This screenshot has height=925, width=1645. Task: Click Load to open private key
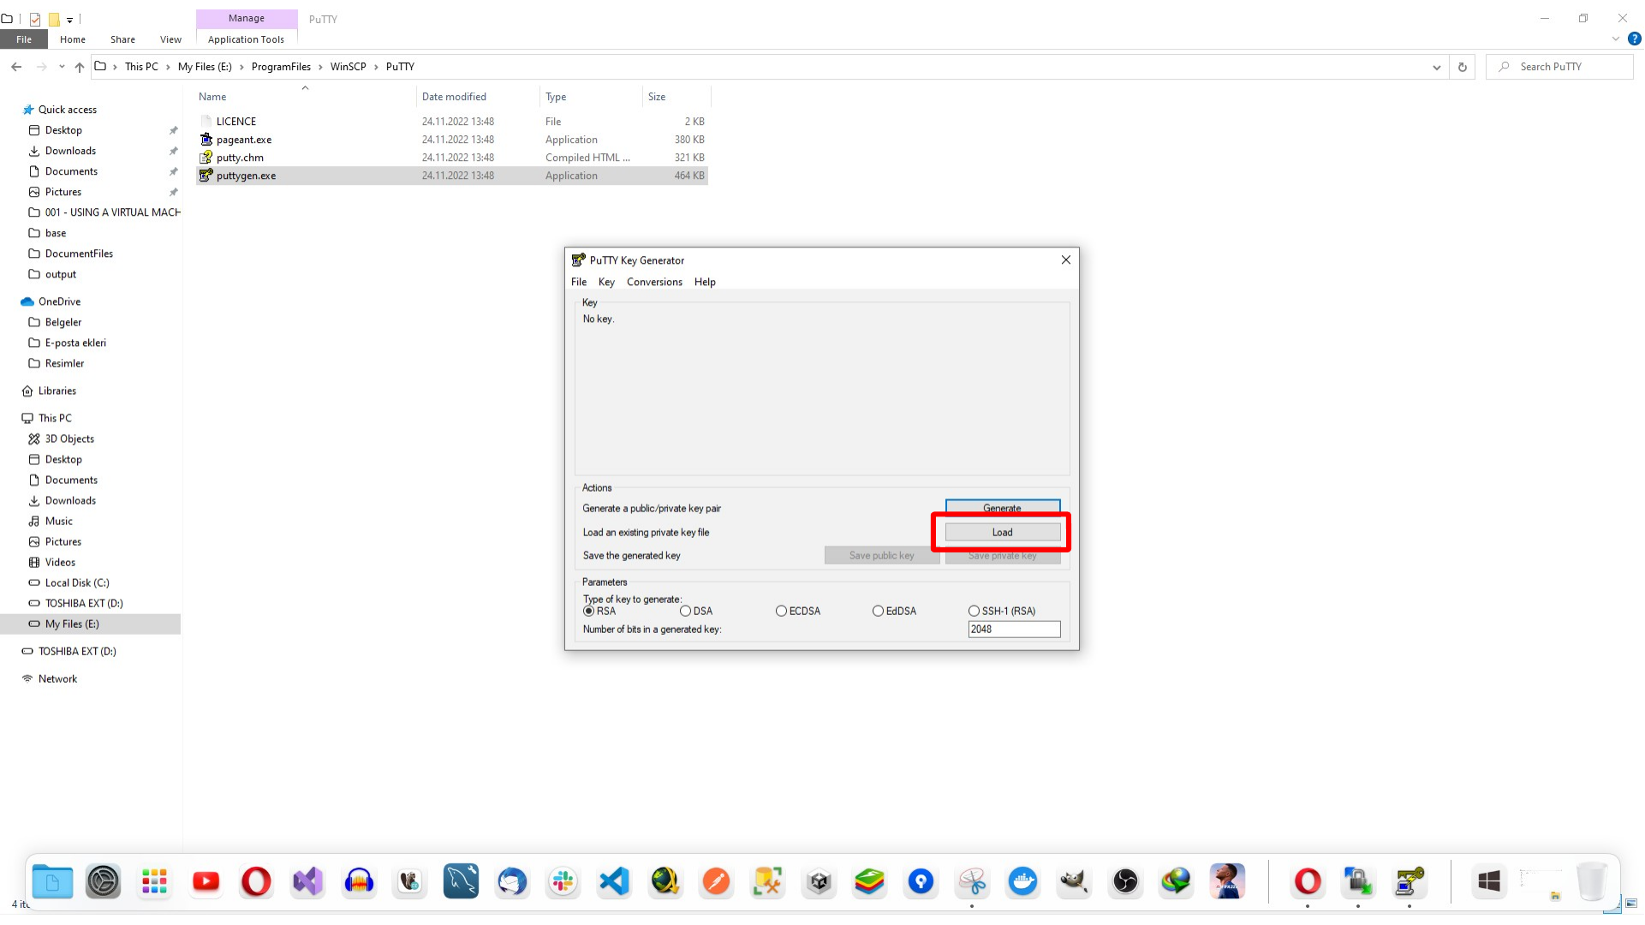[1003, 532]
